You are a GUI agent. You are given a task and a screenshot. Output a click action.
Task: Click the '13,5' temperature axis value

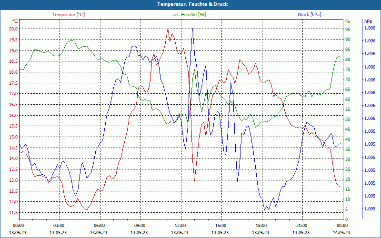[13, 169]
